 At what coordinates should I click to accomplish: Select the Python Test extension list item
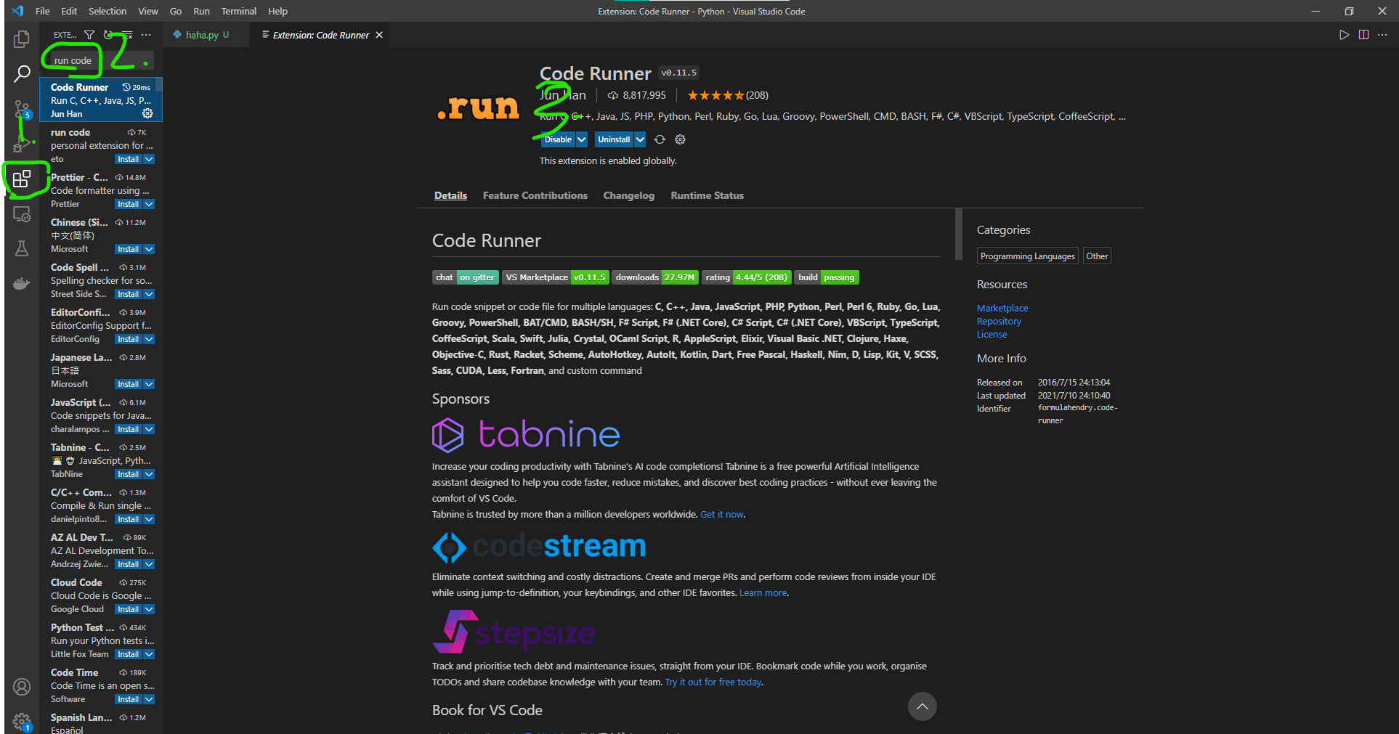click(102, 640)
